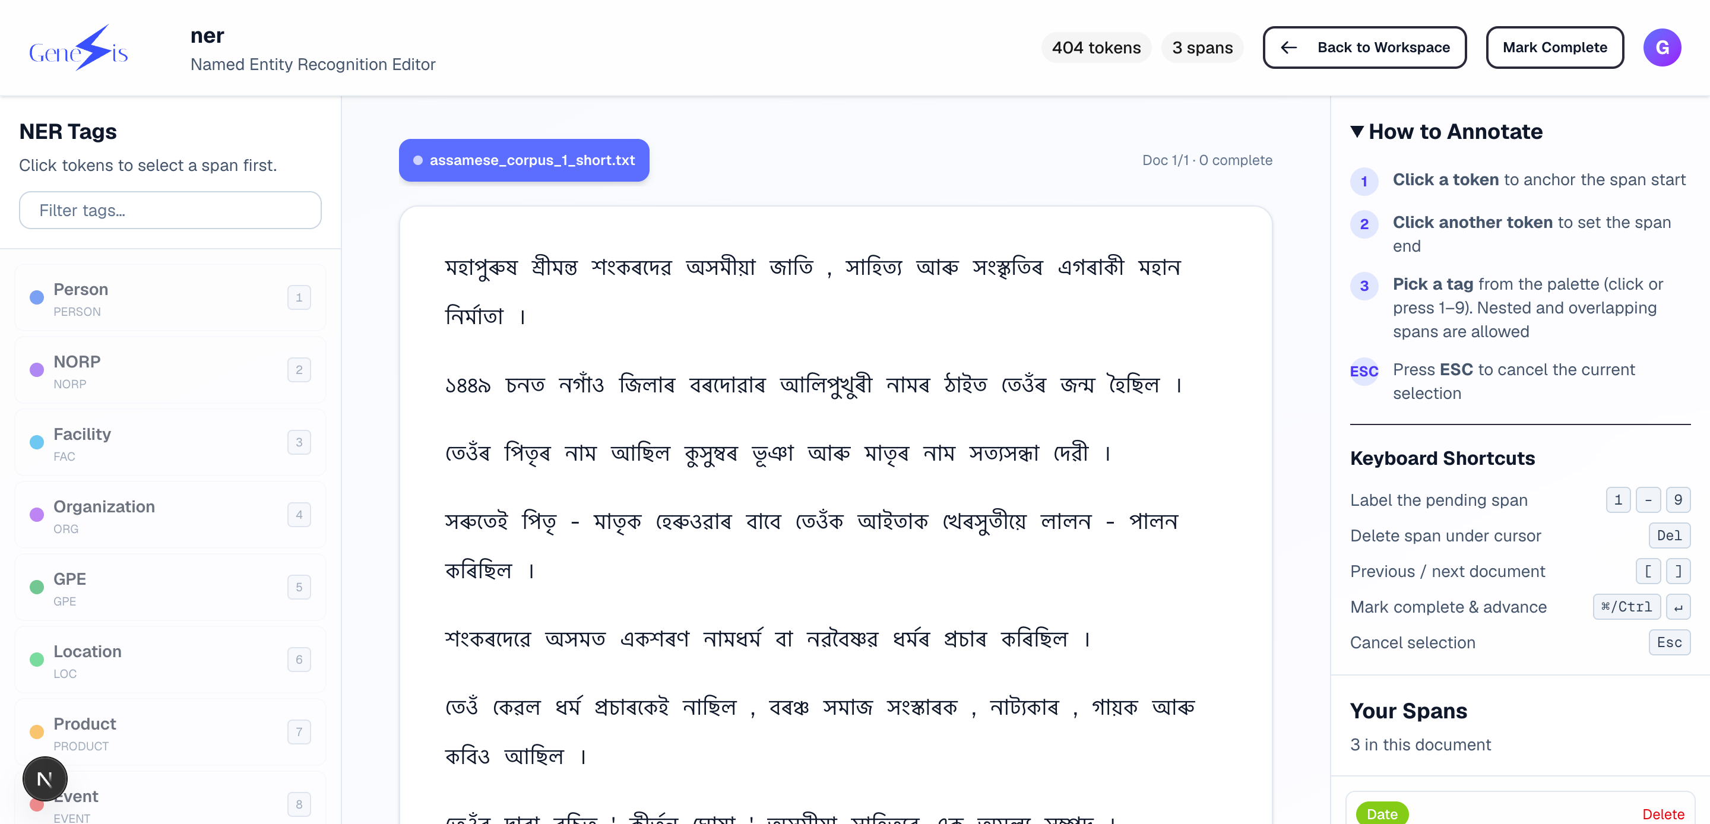1710x824 pixels.
Task: Click the Person tag blue color dot
Action: pyautogui.click(x=37, y=297)
